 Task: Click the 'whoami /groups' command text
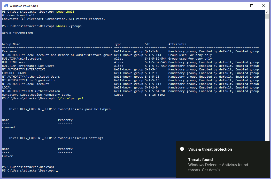[x=69, y=26]
